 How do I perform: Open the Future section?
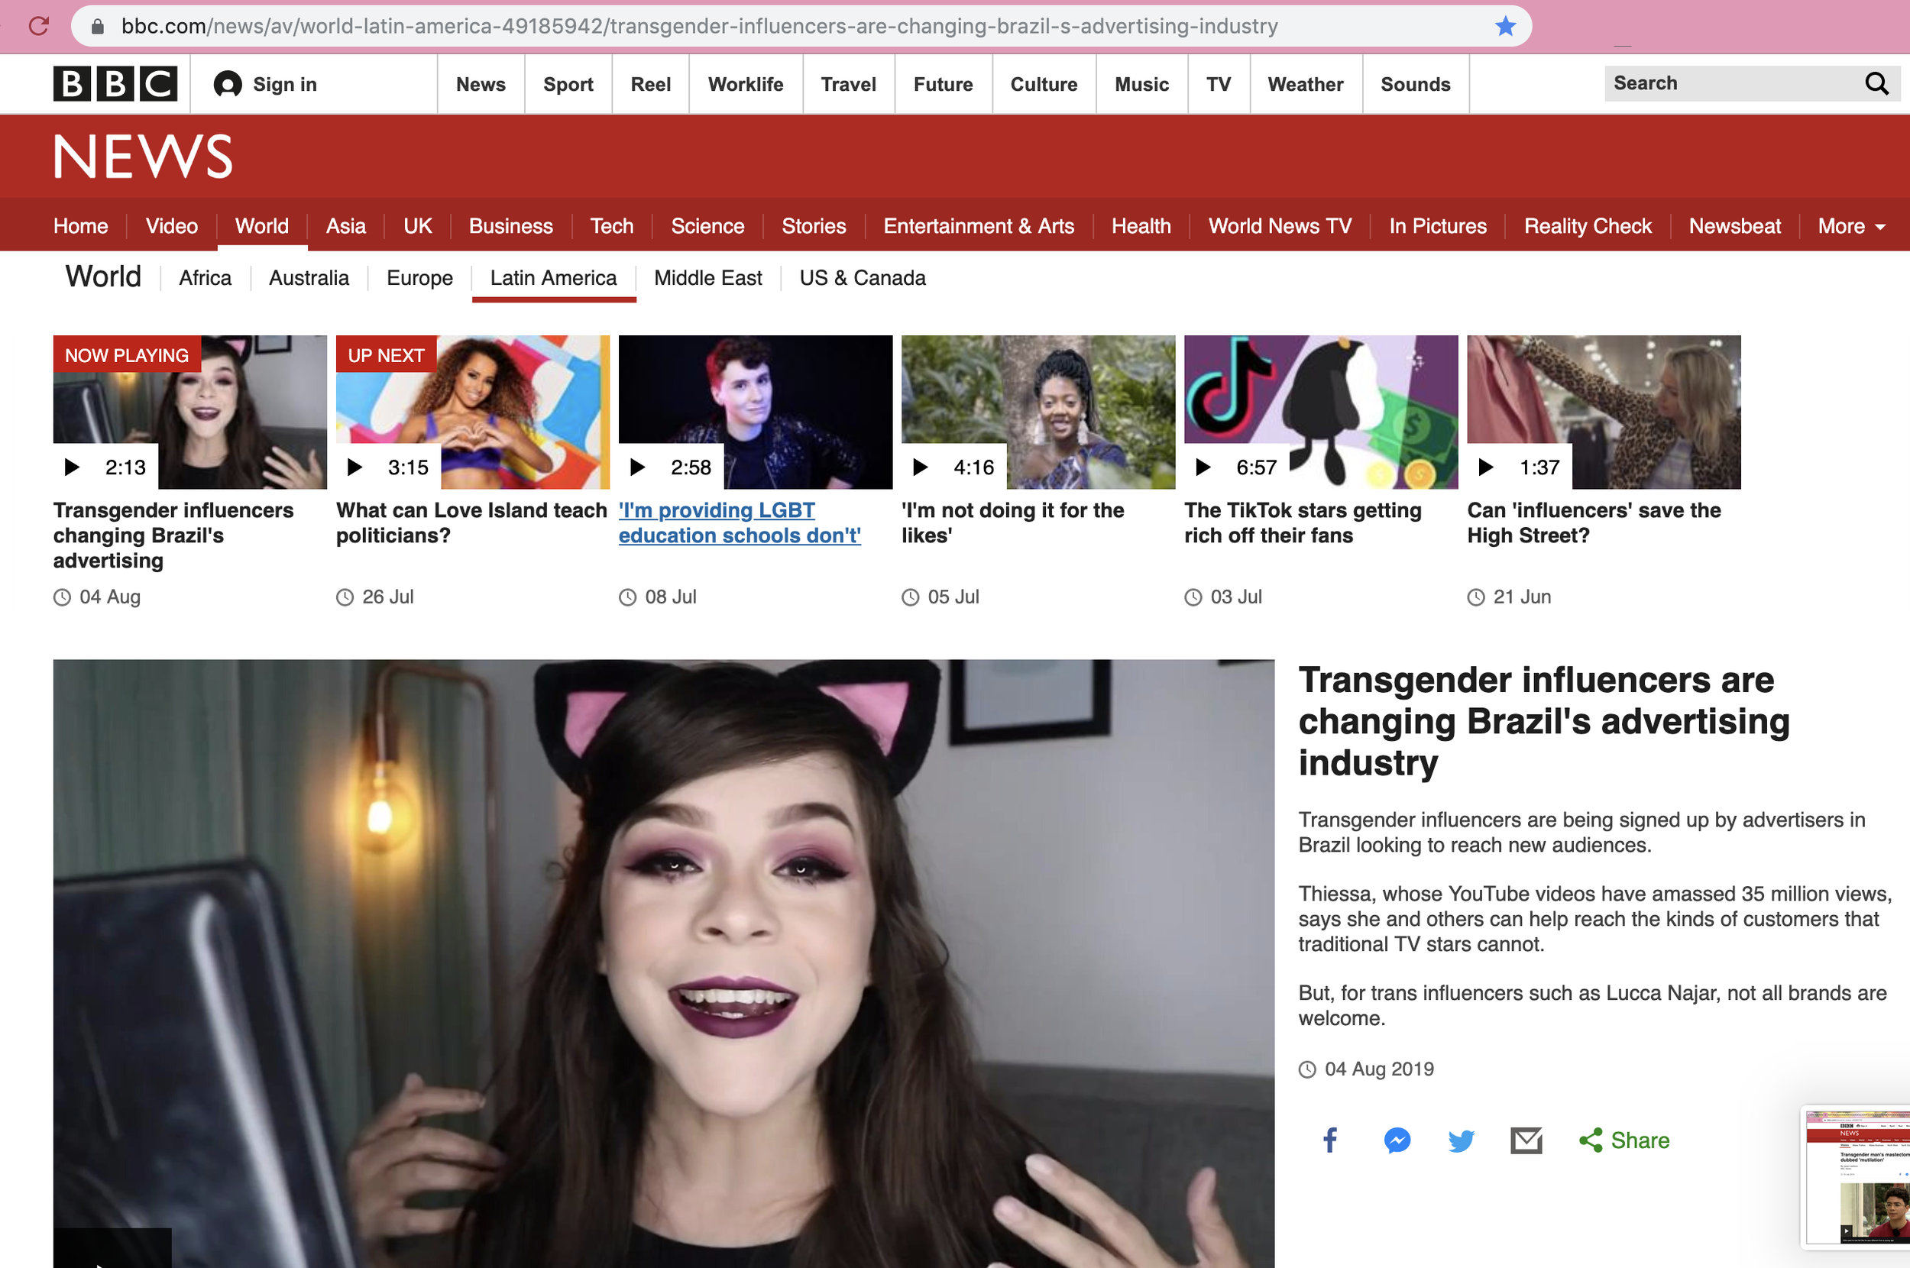943,84
